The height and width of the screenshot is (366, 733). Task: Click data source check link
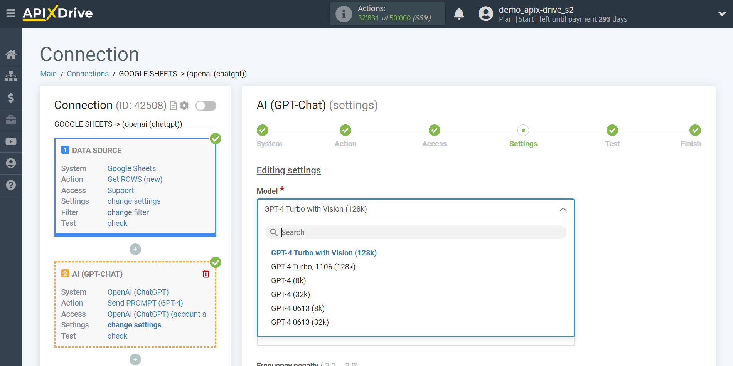(117, 223)
